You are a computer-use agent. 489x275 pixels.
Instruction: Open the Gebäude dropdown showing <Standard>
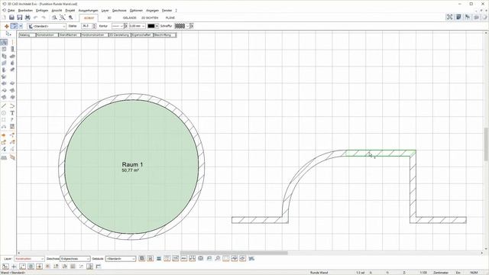(x=121, y=259)
